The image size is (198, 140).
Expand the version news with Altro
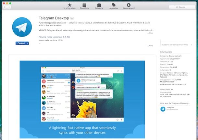150,46
